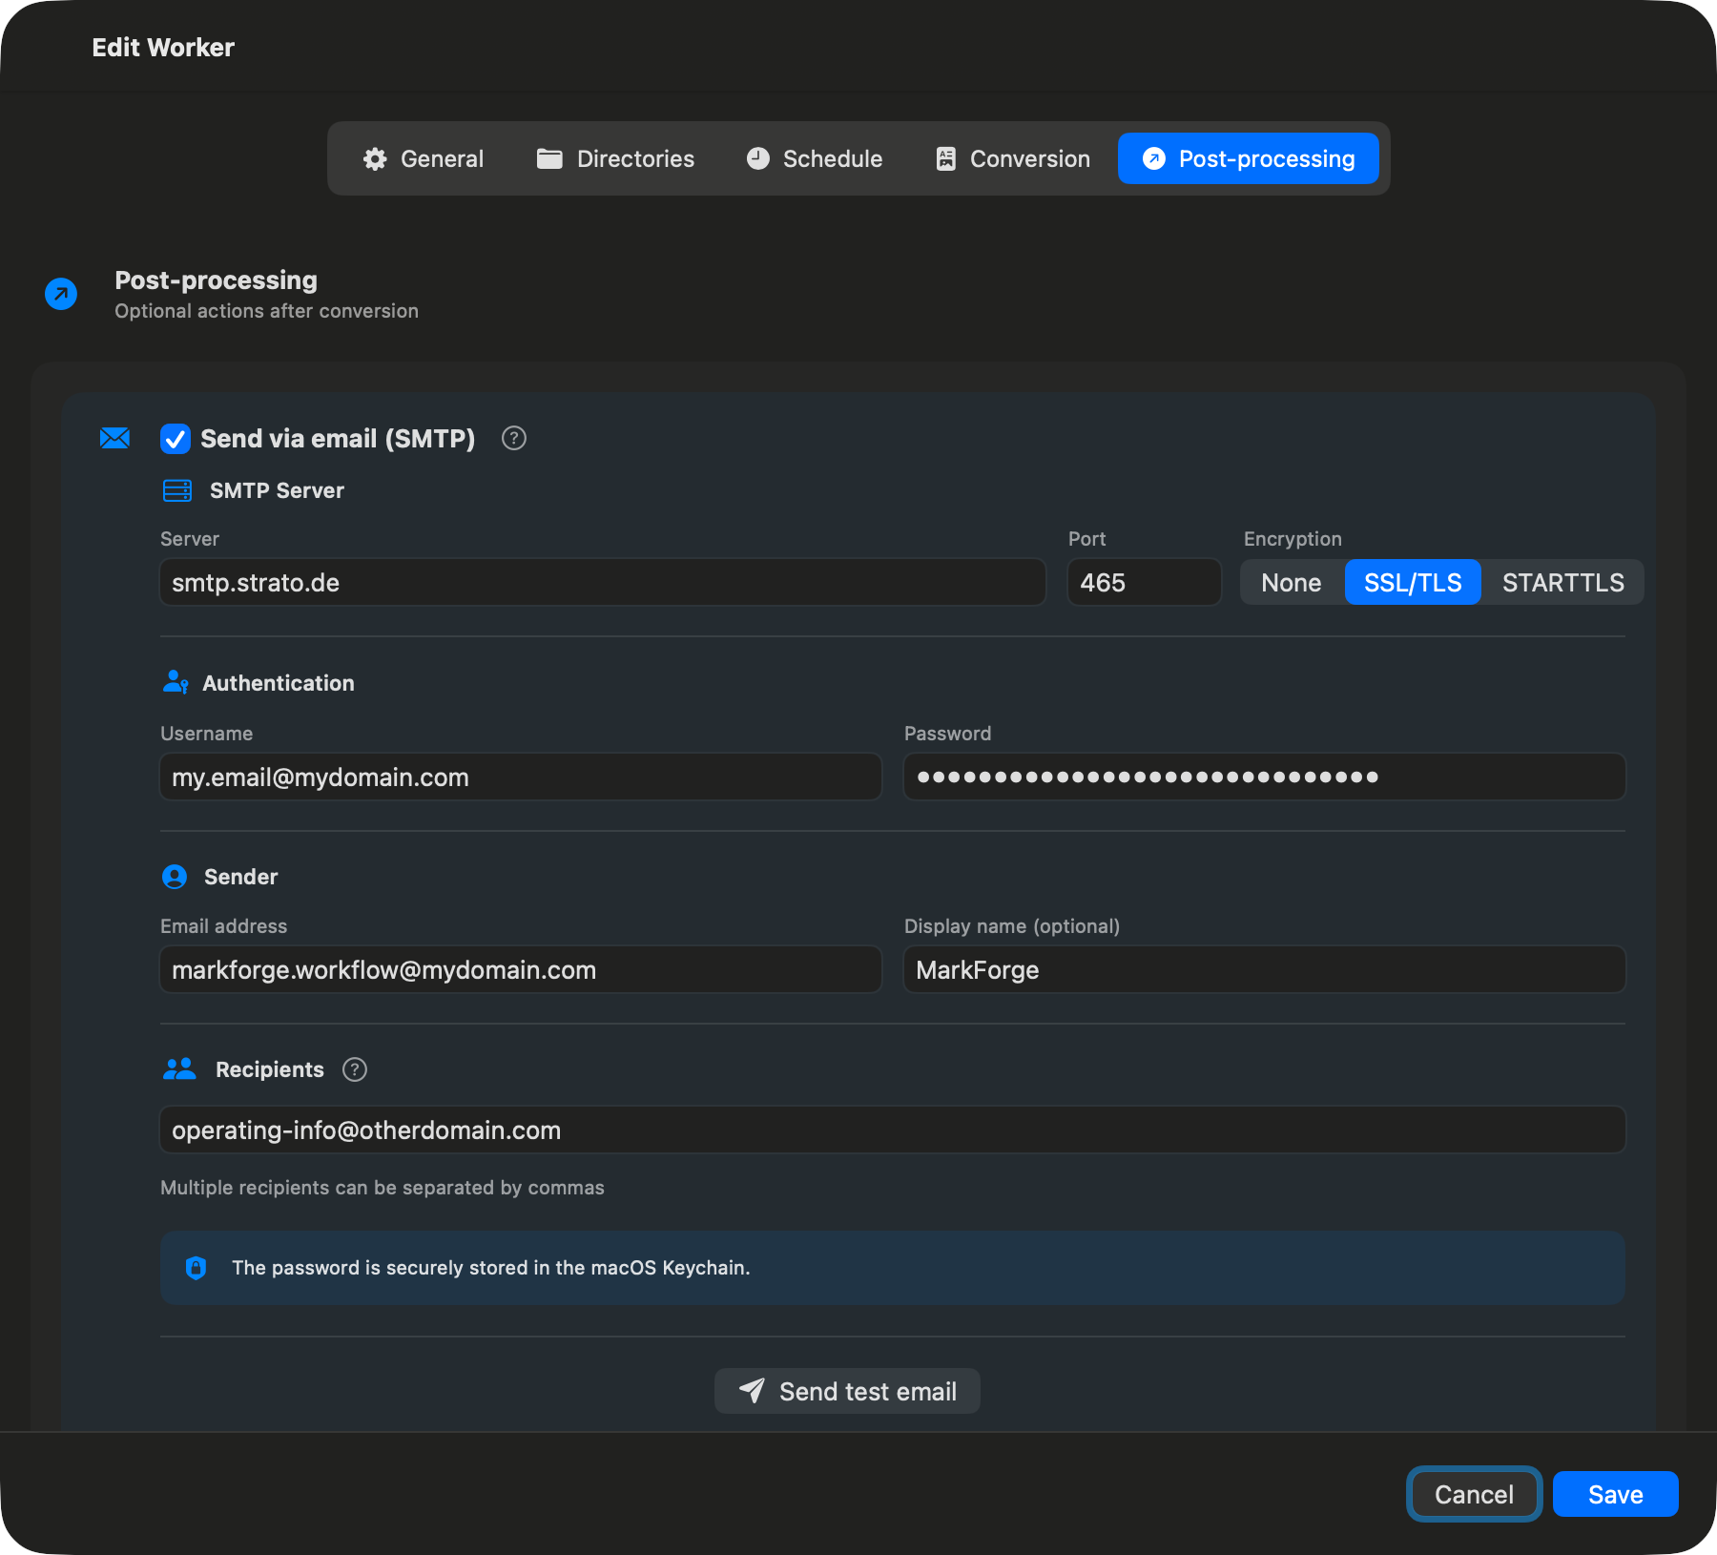Click the SMTP Server rack icon
The width and height of the screenshot is (1717, 1555).
coord(177,490)
